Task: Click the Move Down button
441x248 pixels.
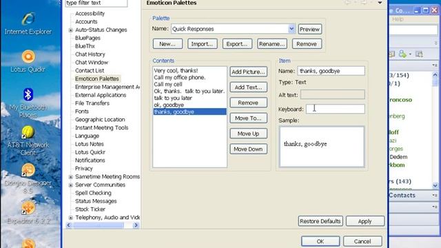Action: pos(248,149)
